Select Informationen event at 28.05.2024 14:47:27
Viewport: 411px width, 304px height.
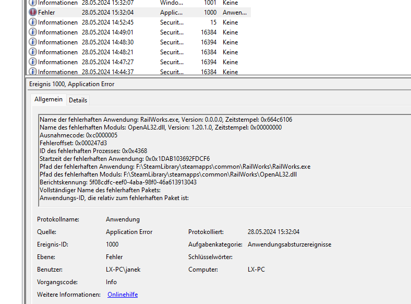[139, 62]
